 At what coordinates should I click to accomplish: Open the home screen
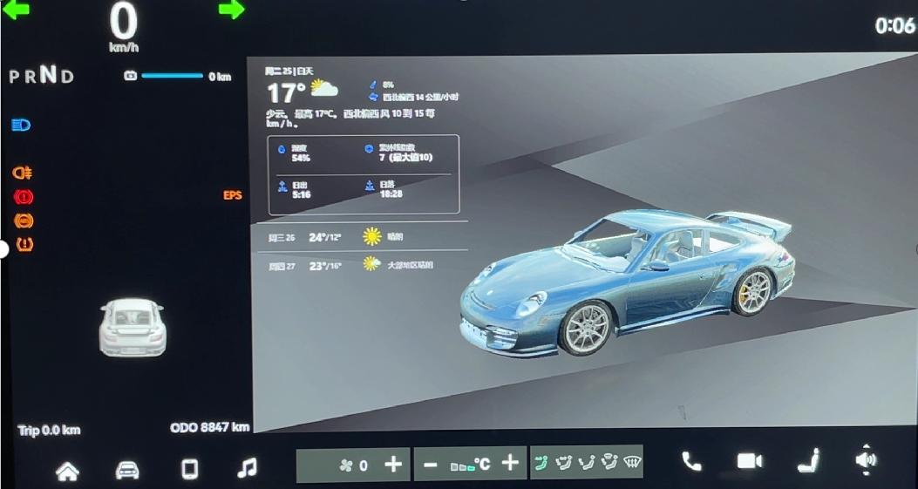pyautogui.click(x=67, y=472)
